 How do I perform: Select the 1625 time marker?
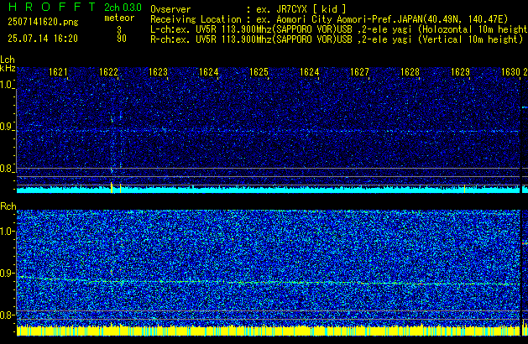[x=259, y=72]
